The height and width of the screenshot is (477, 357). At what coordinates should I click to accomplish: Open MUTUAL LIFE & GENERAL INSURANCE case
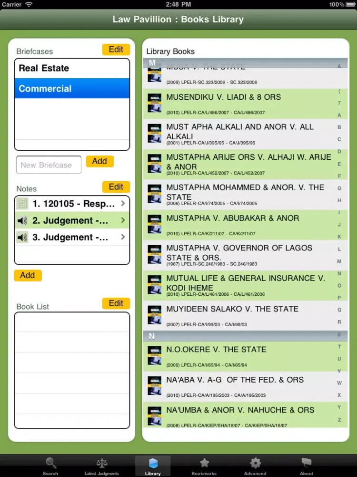pyautogui.click(x=245, y=285)
